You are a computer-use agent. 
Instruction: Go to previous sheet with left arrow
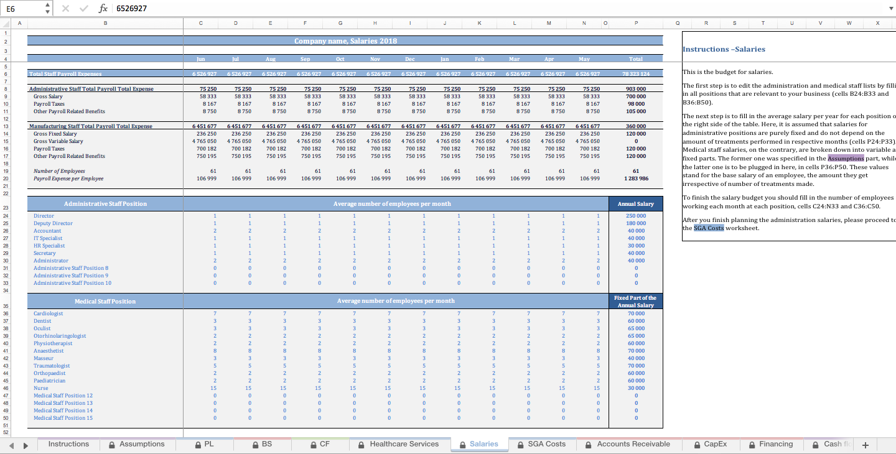11,445
